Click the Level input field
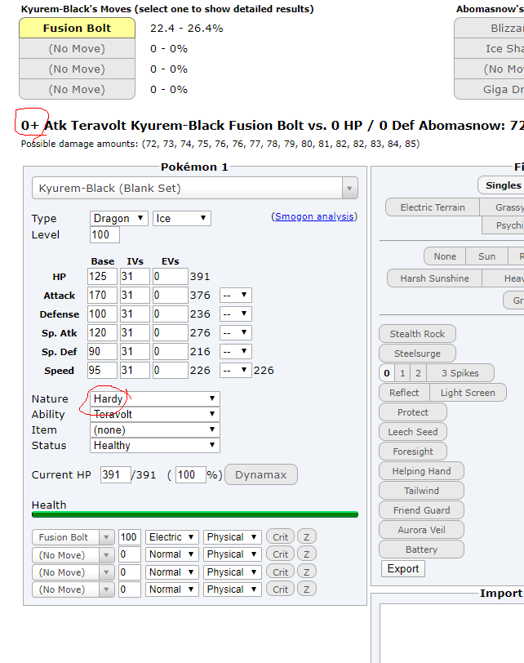 click(104, 235)
